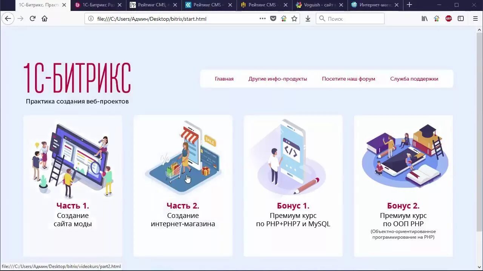Click the Поиск search field
Image resolution: width=483 pixels, height=271 pixels.
pos(350,18)
